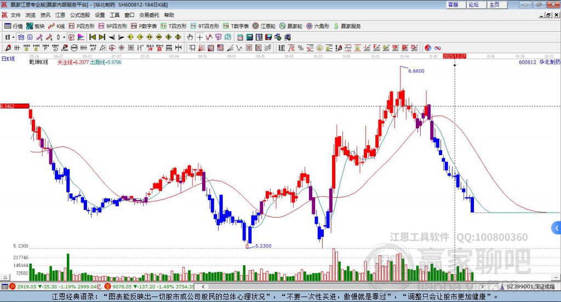This screenshot has width=561, height=302.
Task: Open the 文件 menu
Action: [15, 15]
